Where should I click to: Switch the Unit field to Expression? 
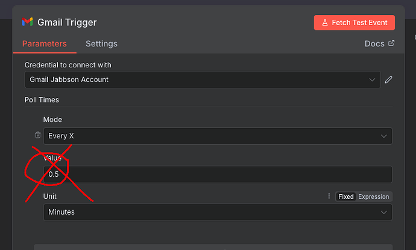pyautogui.click(x=374, y=197)
